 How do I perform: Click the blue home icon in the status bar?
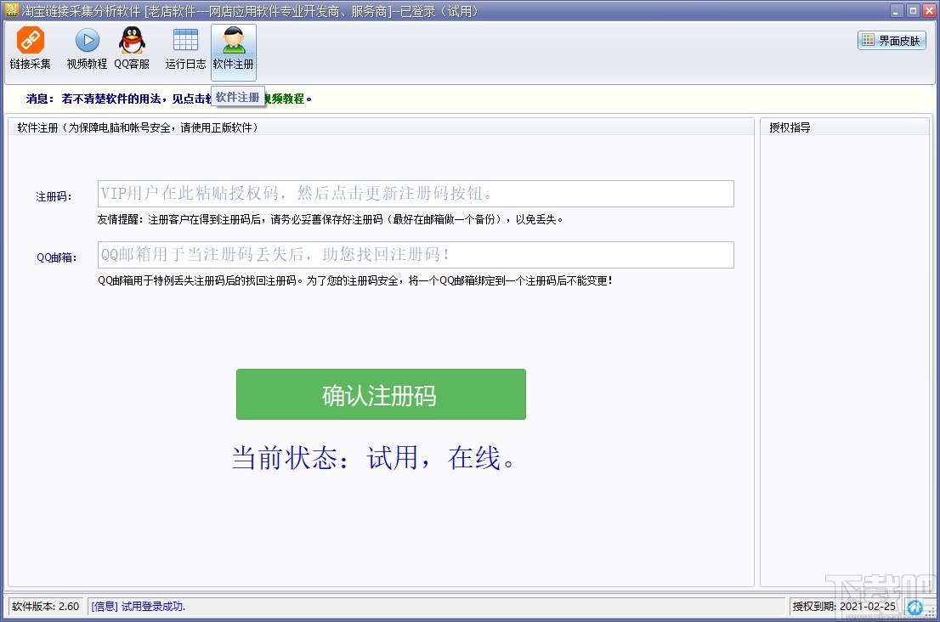pyautogui.click(x=915, y=607)
